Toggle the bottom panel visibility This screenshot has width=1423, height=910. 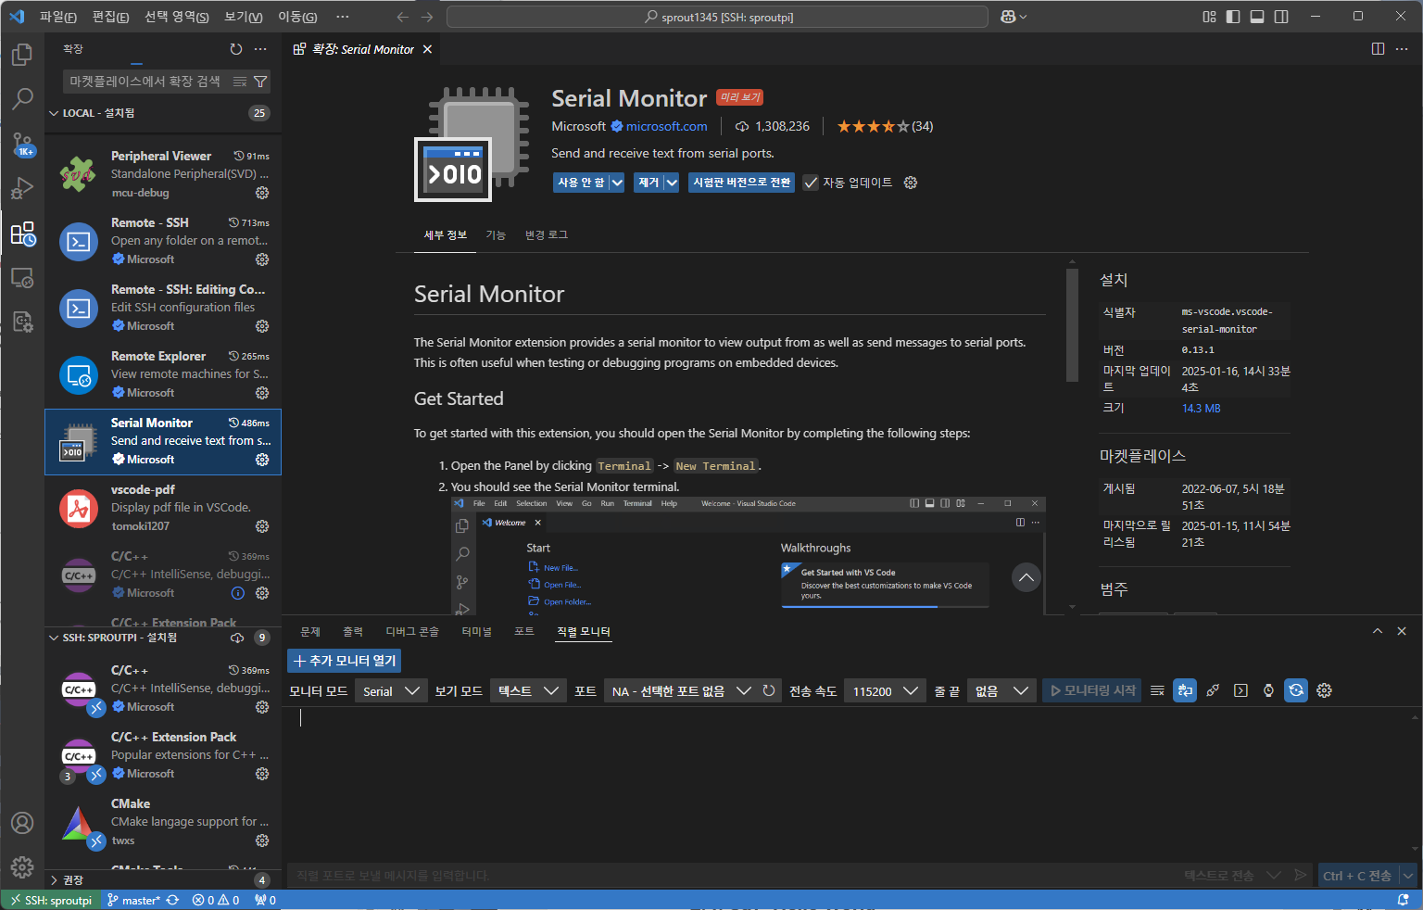click(1257, 17)
